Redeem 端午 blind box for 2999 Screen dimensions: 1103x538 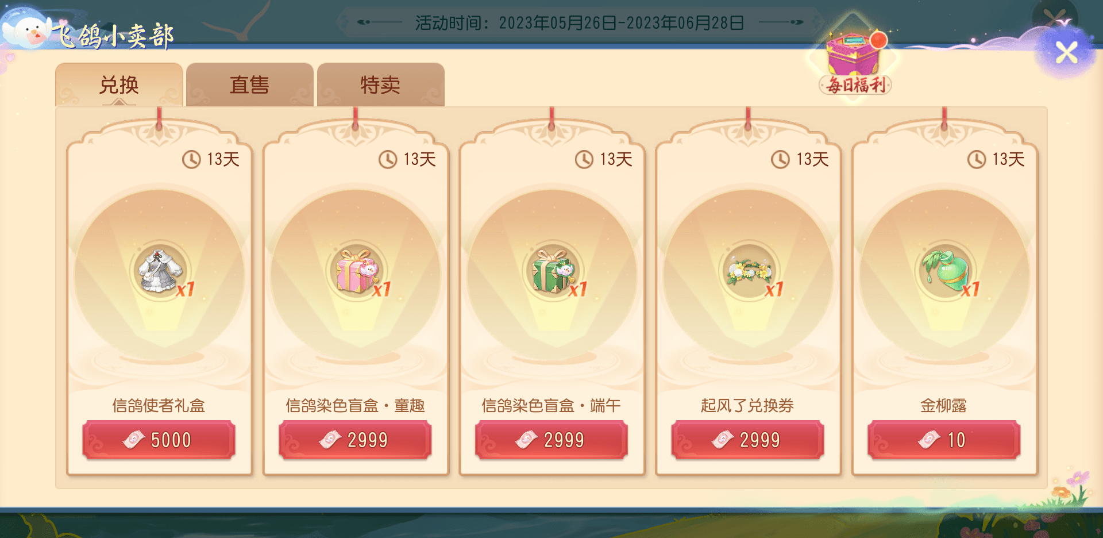click(x=551, y=440)
